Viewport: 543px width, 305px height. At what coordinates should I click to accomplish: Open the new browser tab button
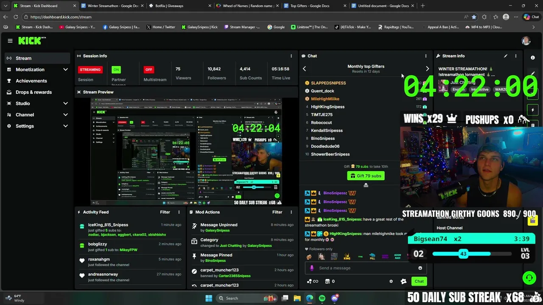tap(423, 6)
